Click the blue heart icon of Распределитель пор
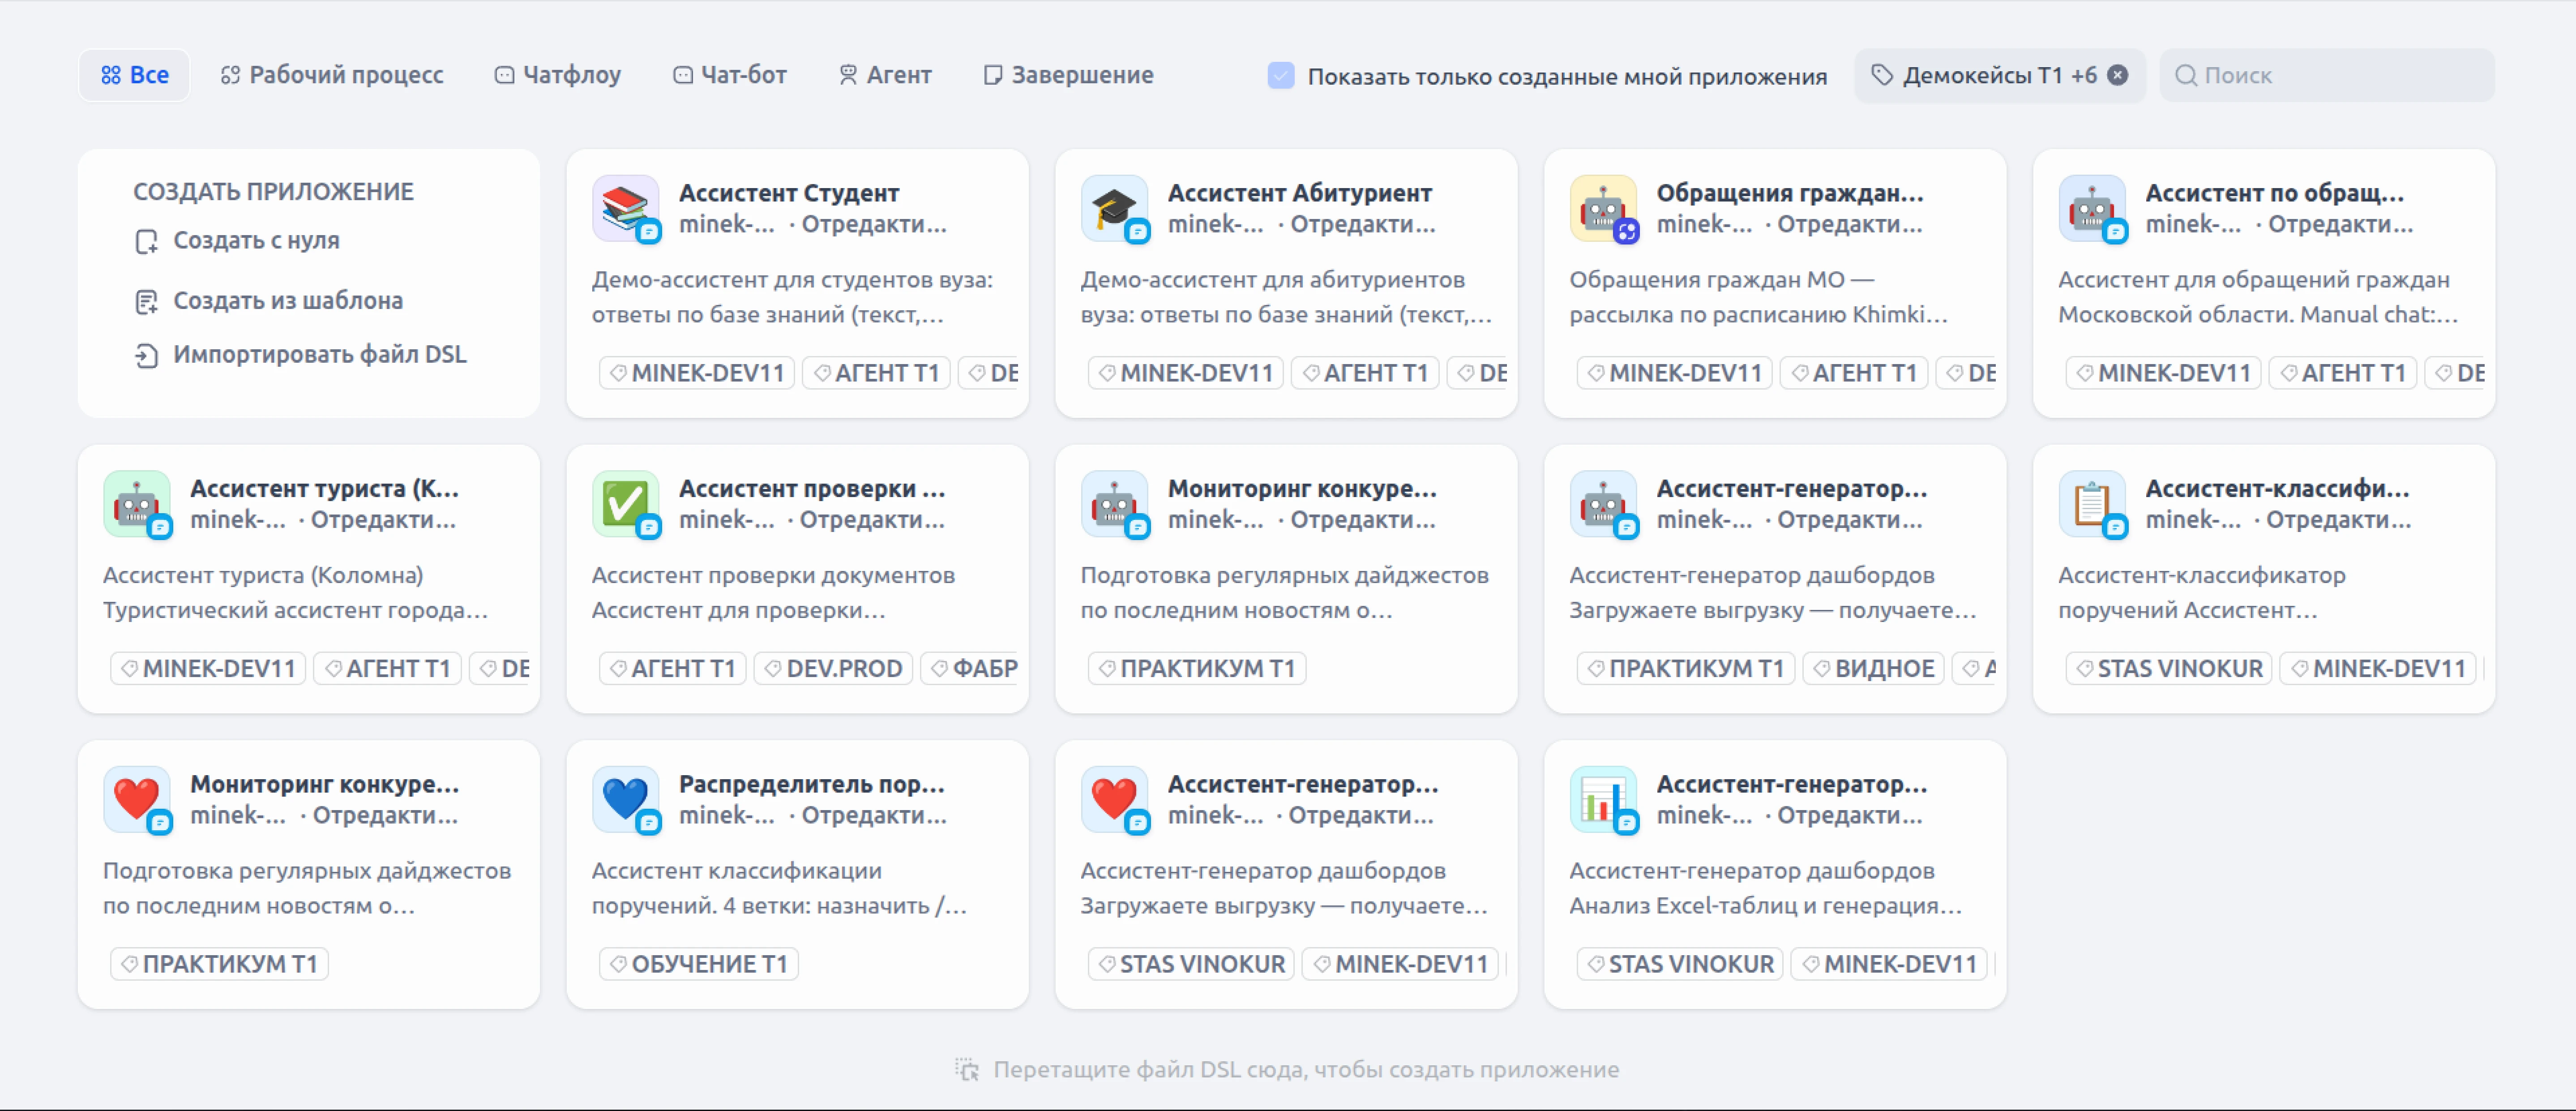The width and height of the screenshot is (2576, 1111). click(x=625, y=799)
